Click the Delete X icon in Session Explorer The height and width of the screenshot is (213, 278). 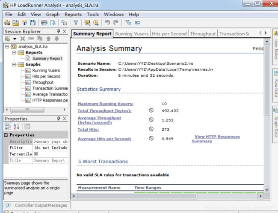click(x=23, y=39)
